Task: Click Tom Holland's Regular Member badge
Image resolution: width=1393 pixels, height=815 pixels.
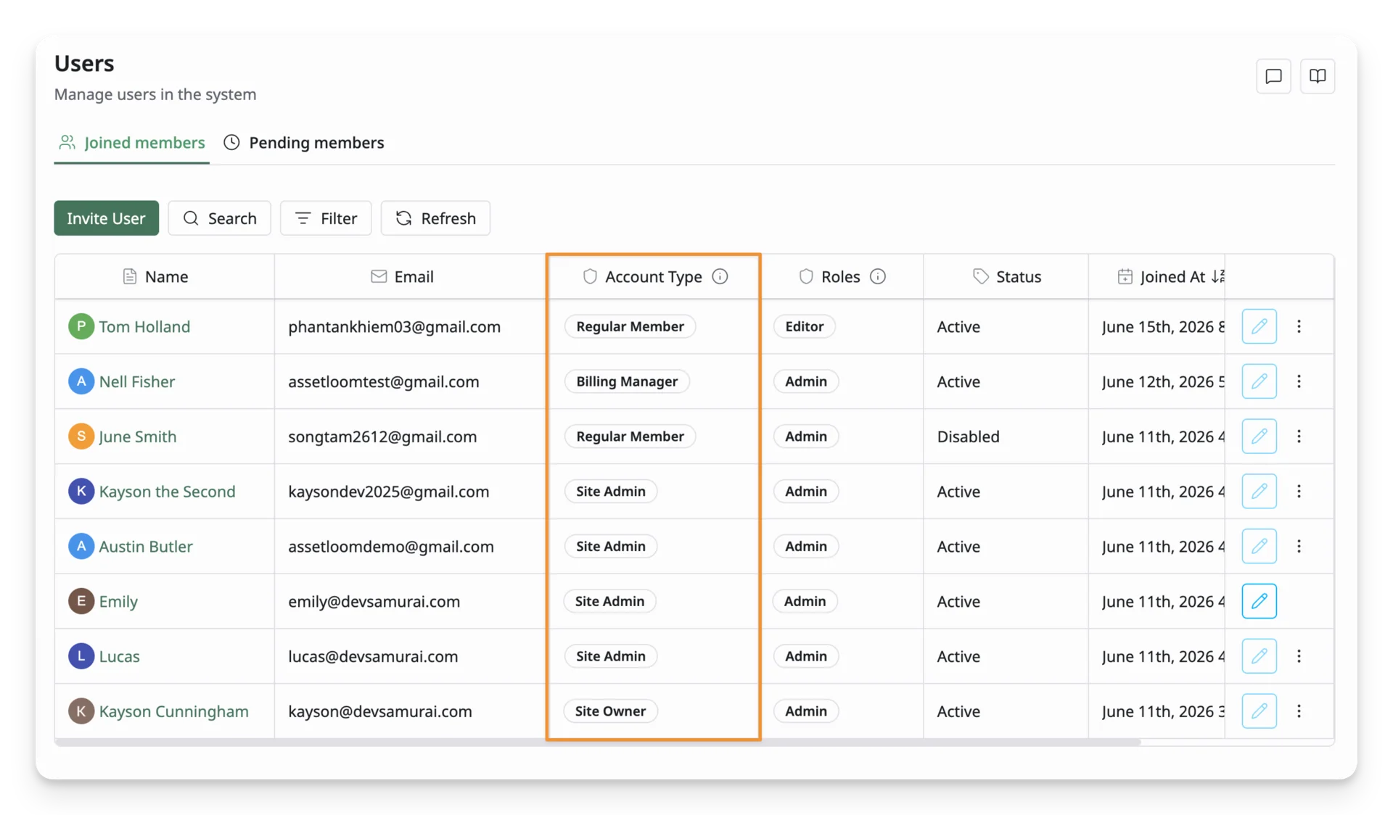Action: coord(630,326)
